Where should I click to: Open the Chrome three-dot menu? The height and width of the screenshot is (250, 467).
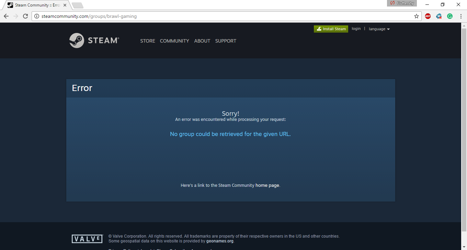coord(460,16)
